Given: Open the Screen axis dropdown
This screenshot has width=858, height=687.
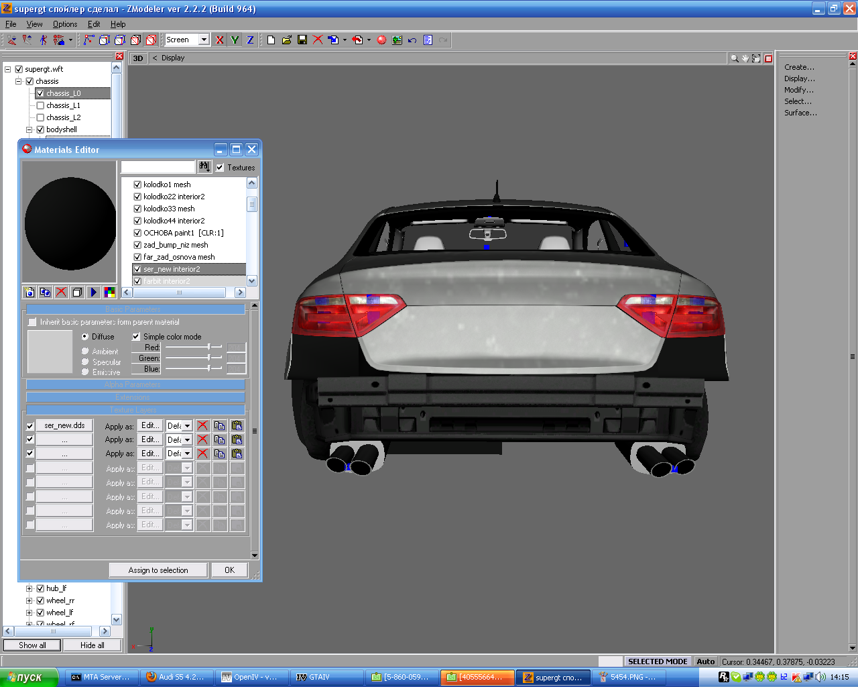Looking at the screenshot, I should tap(204, 40).
